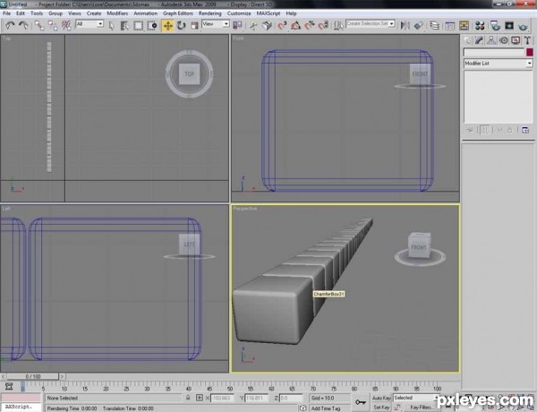This screenshot has height=412, width=537.
Task: Switch to the Modify command panel tab
Action: click(479, 40)
